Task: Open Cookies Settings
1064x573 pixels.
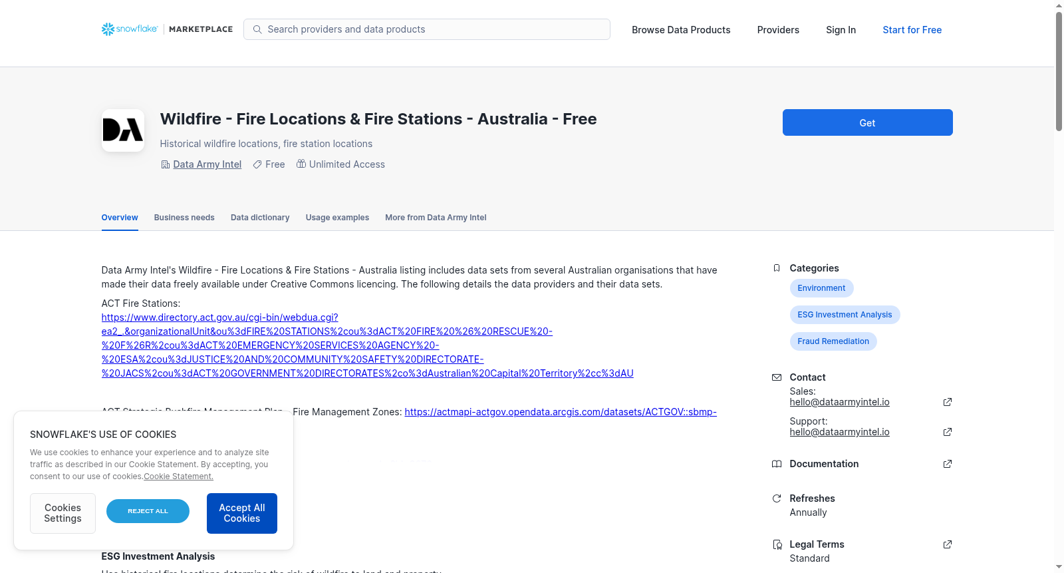Action: point(63,513)
